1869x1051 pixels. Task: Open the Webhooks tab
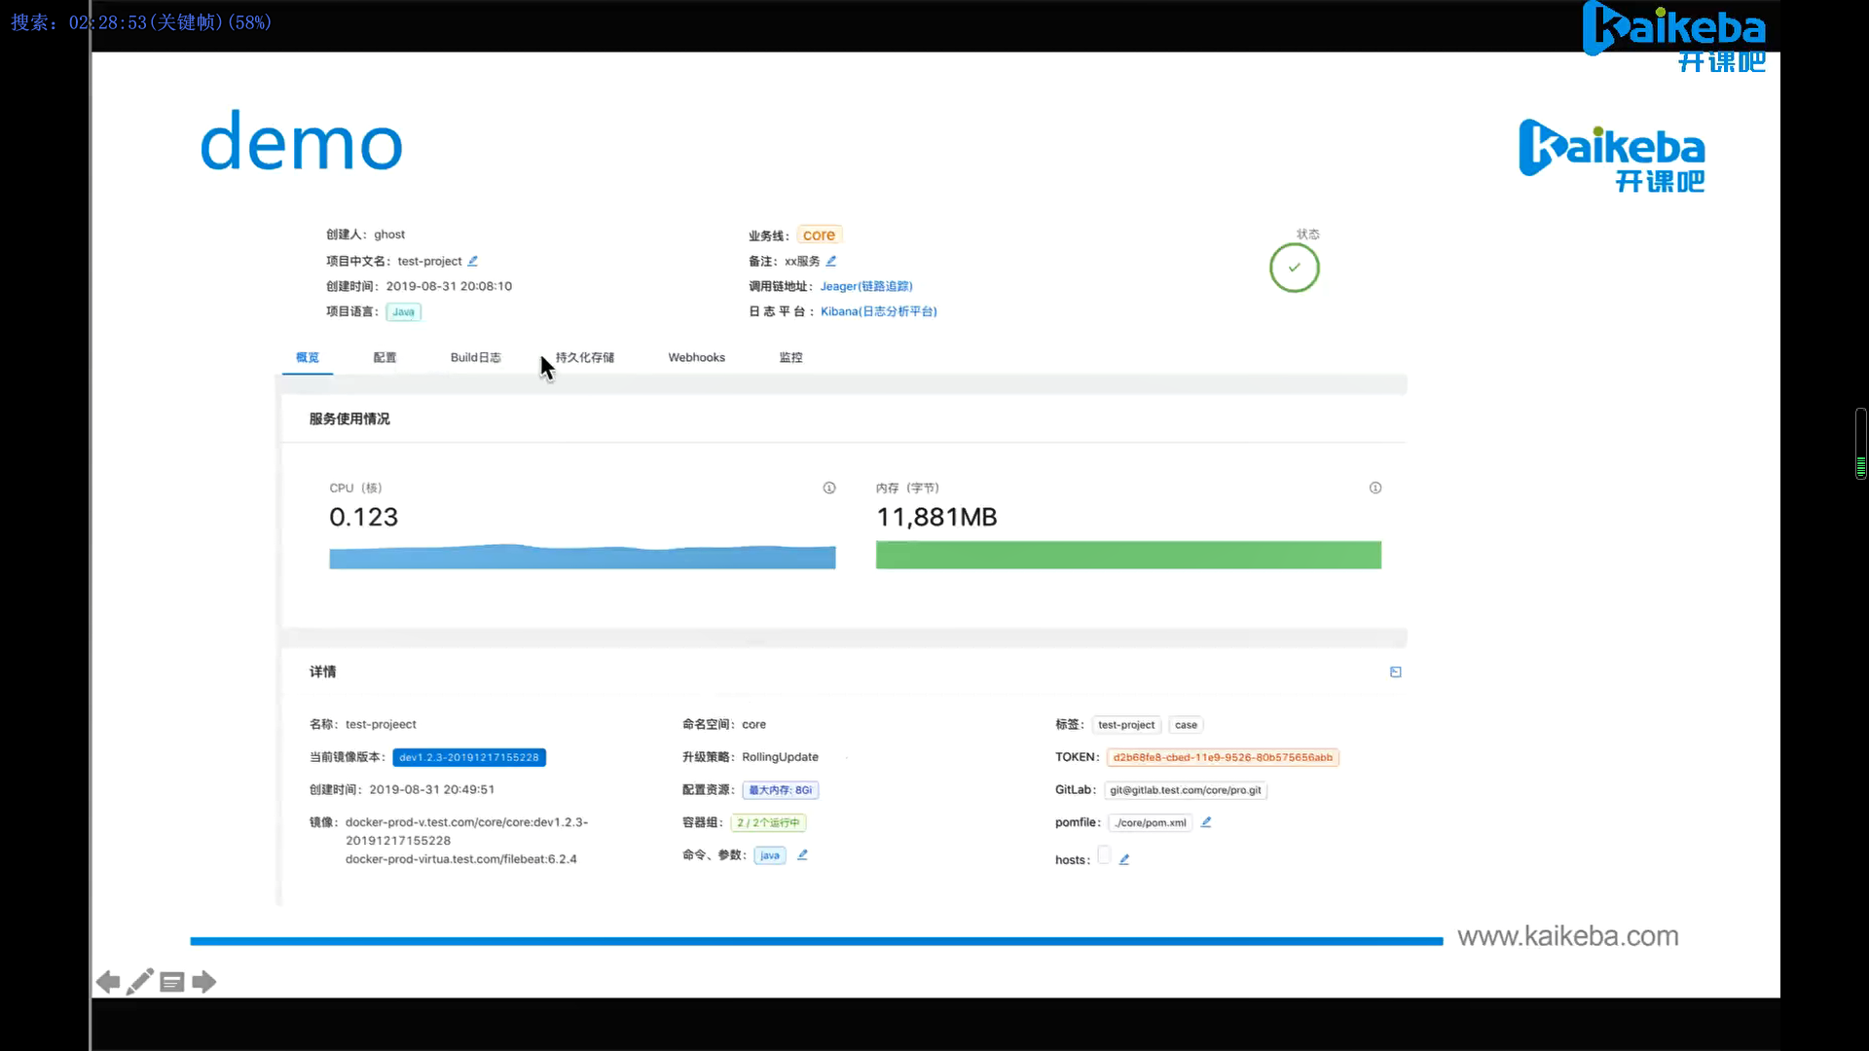pyautogui.click(x=696, y=357)
